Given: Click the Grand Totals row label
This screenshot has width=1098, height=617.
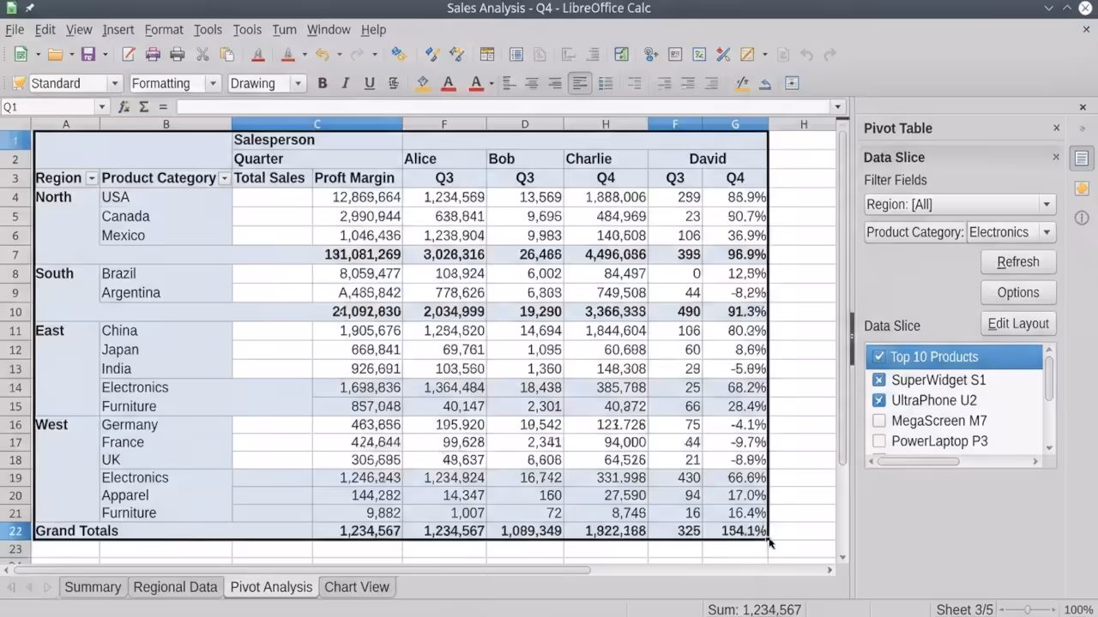Looking at the screenshot, I should (76, 530).
